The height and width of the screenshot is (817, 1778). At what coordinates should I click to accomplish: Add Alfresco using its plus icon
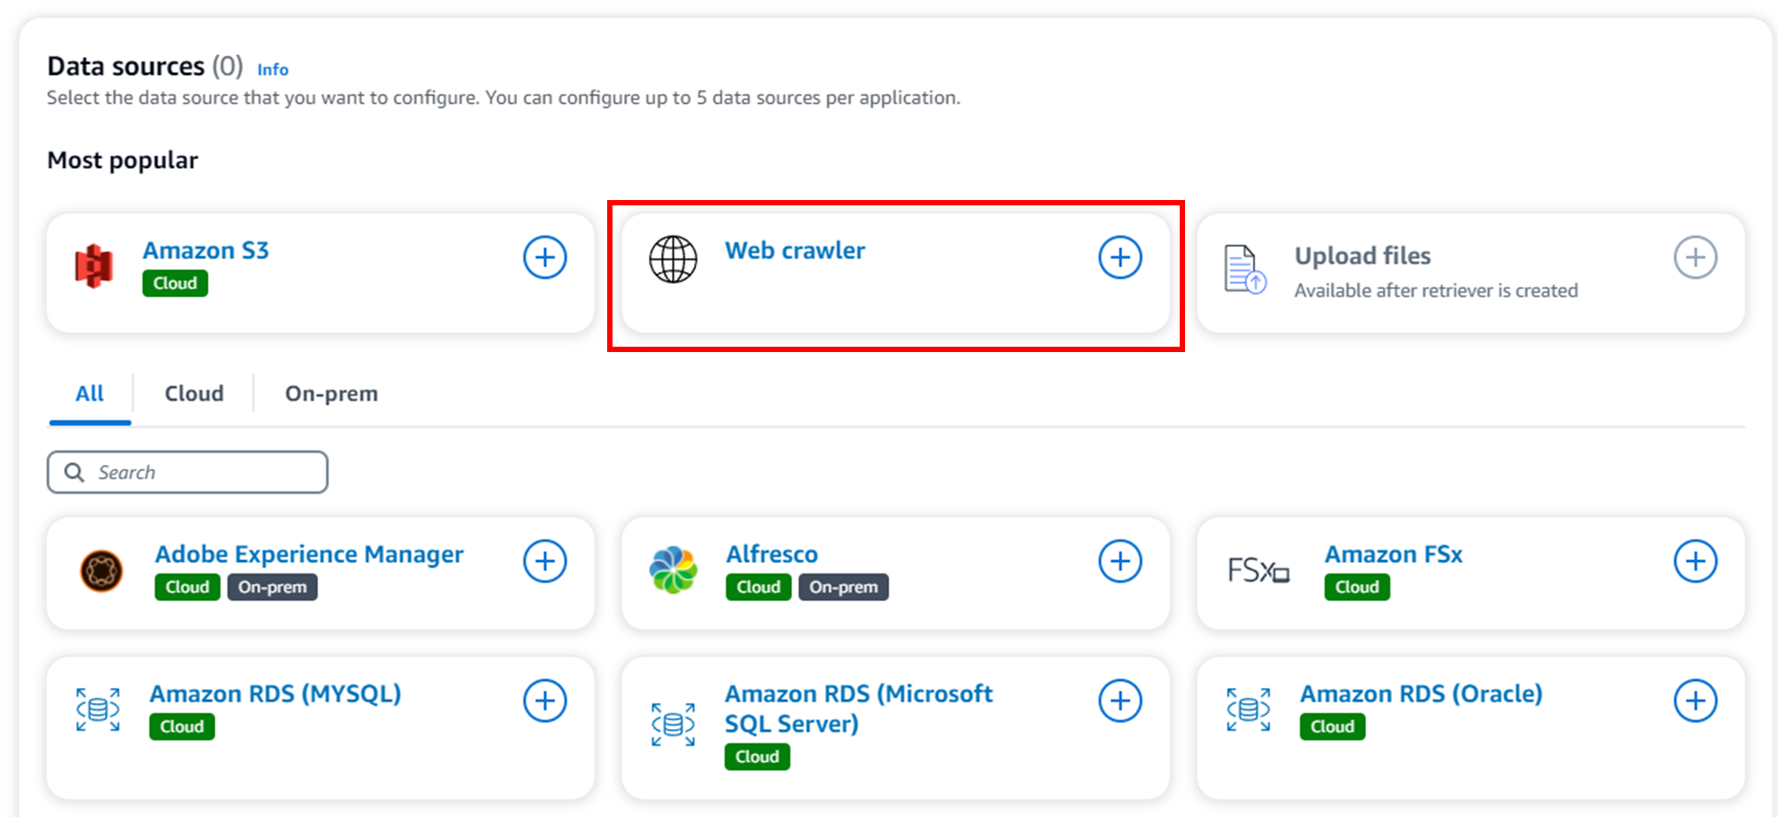1120,562
